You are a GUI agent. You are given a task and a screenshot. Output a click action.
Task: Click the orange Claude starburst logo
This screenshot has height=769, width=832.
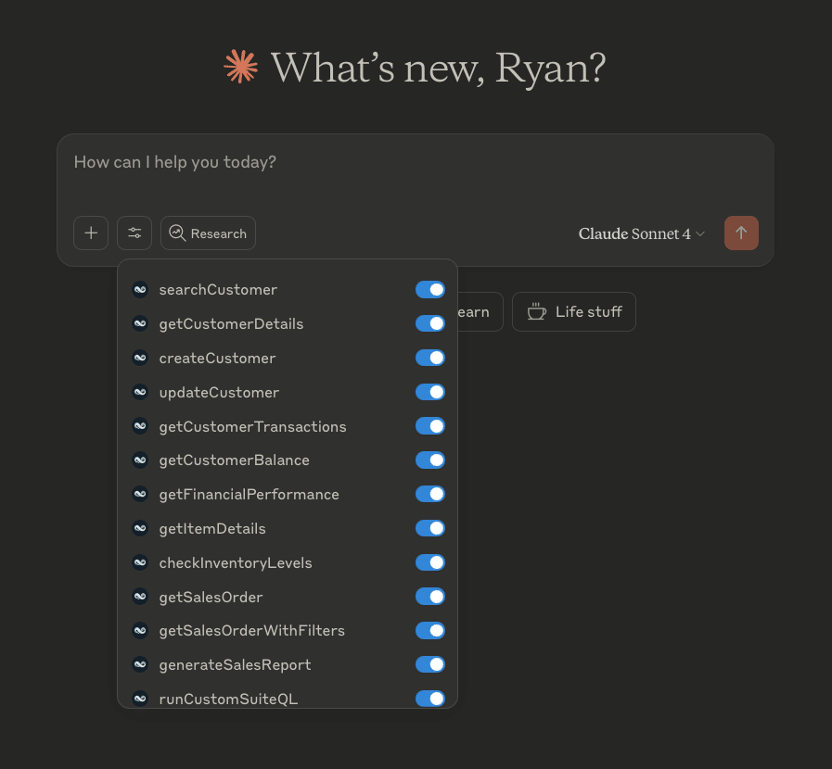pyautogui.click(x=241, y=68)
